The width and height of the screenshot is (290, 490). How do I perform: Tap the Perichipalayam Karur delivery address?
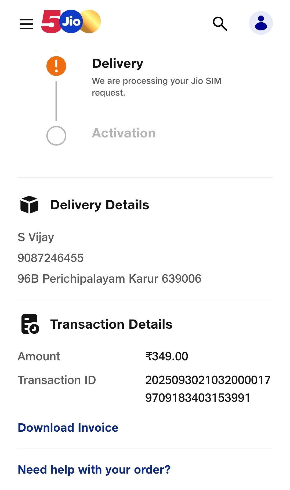109,279
